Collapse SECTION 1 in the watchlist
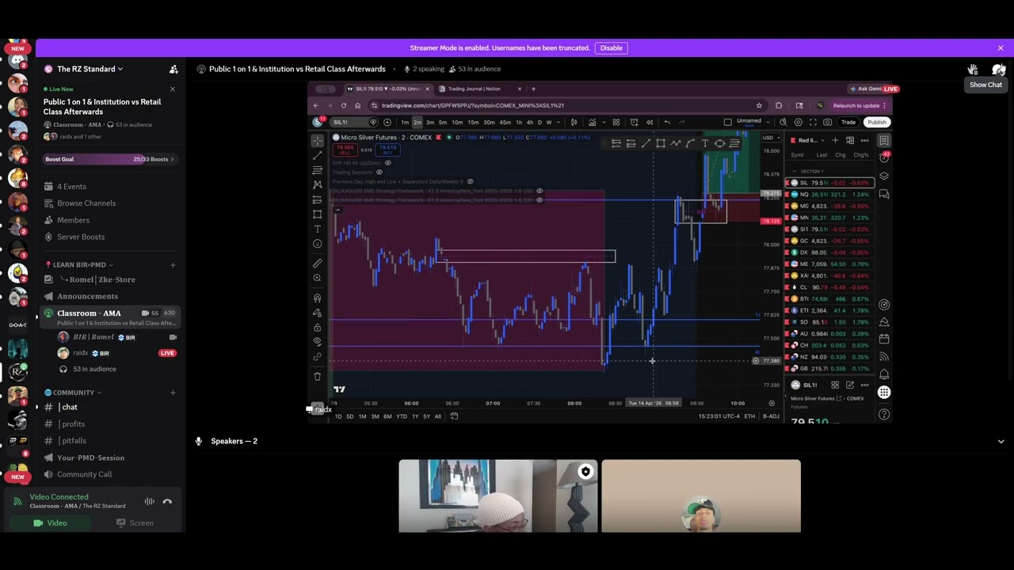The image size is (1014, 570). coord(795,171)
